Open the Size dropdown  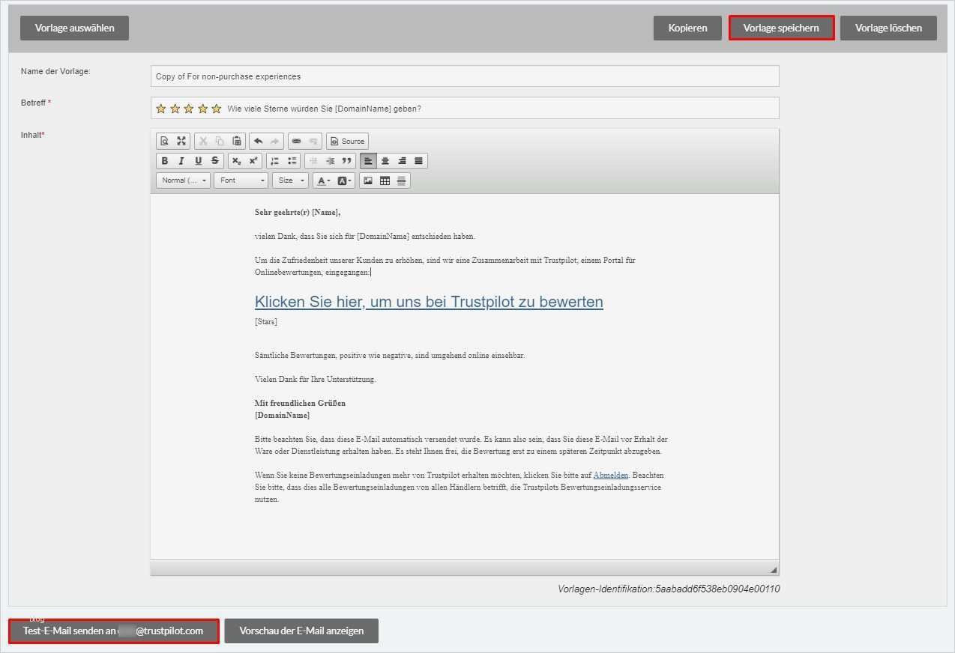[x=290, y=180]
